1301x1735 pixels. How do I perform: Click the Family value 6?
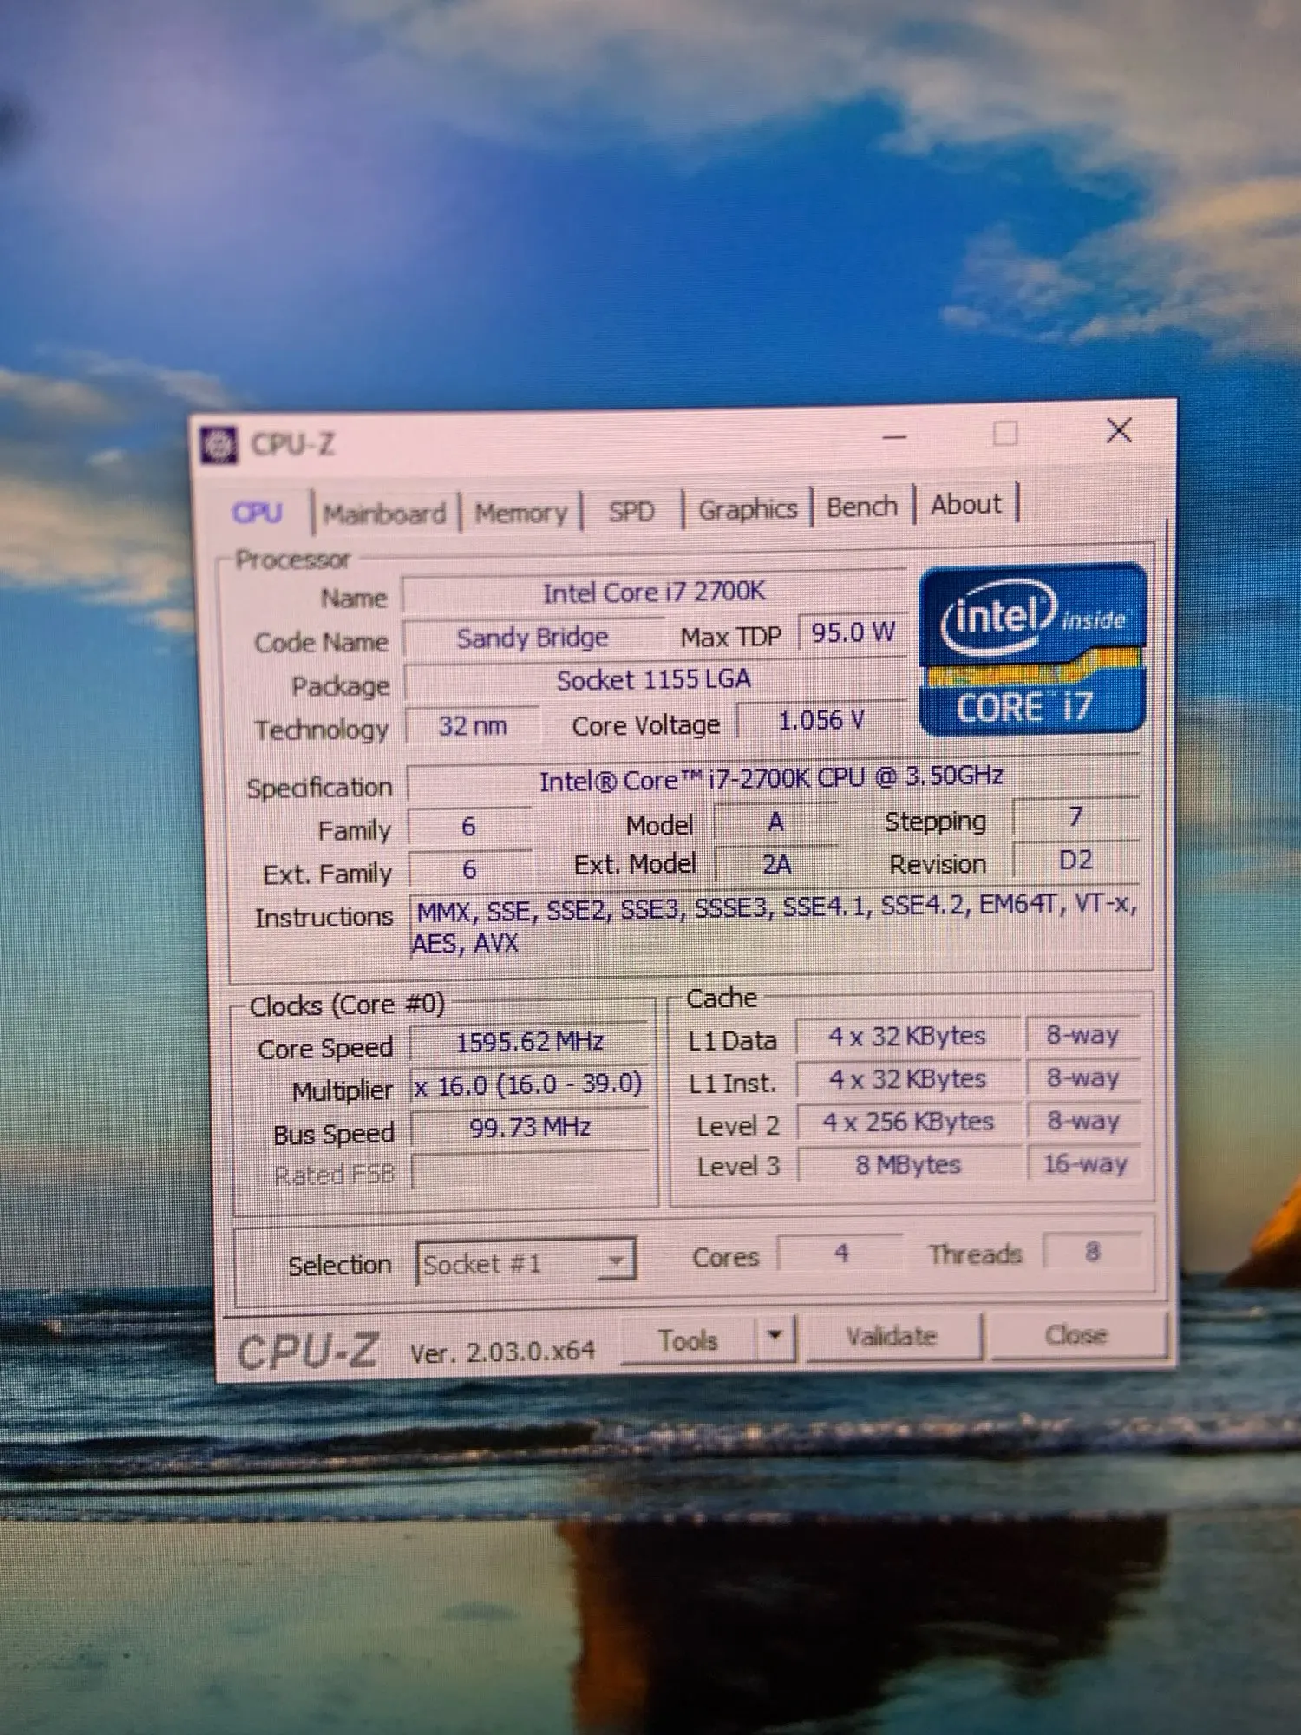(469, 827)
